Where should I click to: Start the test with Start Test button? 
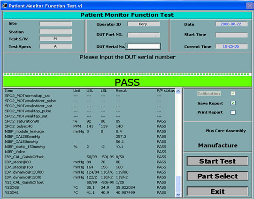217,161
